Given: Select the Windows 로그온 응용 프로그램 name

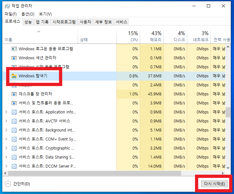Looking at the screenshot, I should coord(46,49).
